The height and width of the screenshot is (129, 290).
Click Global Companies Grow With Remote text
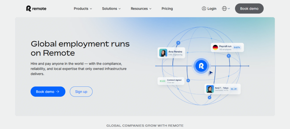coord(145,126)
